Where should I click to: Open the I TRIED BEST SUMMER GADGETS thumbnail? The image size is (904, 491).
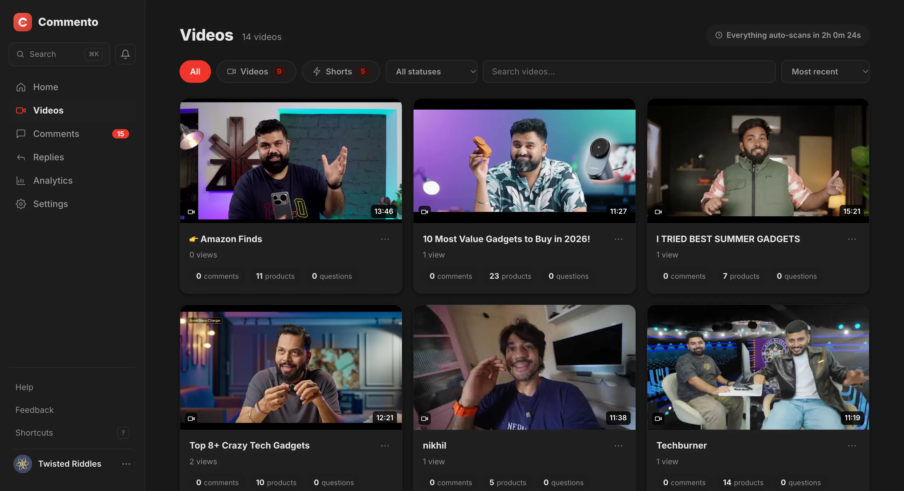[758, 161]
